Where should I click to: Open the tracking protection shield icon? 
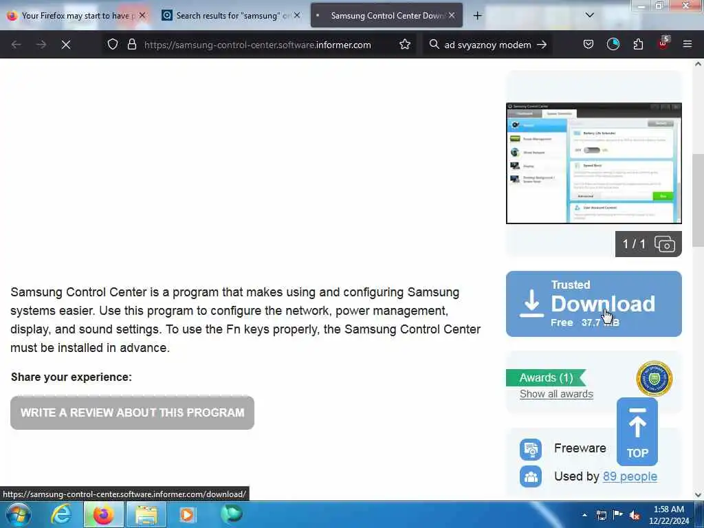[x=113, y=45]
